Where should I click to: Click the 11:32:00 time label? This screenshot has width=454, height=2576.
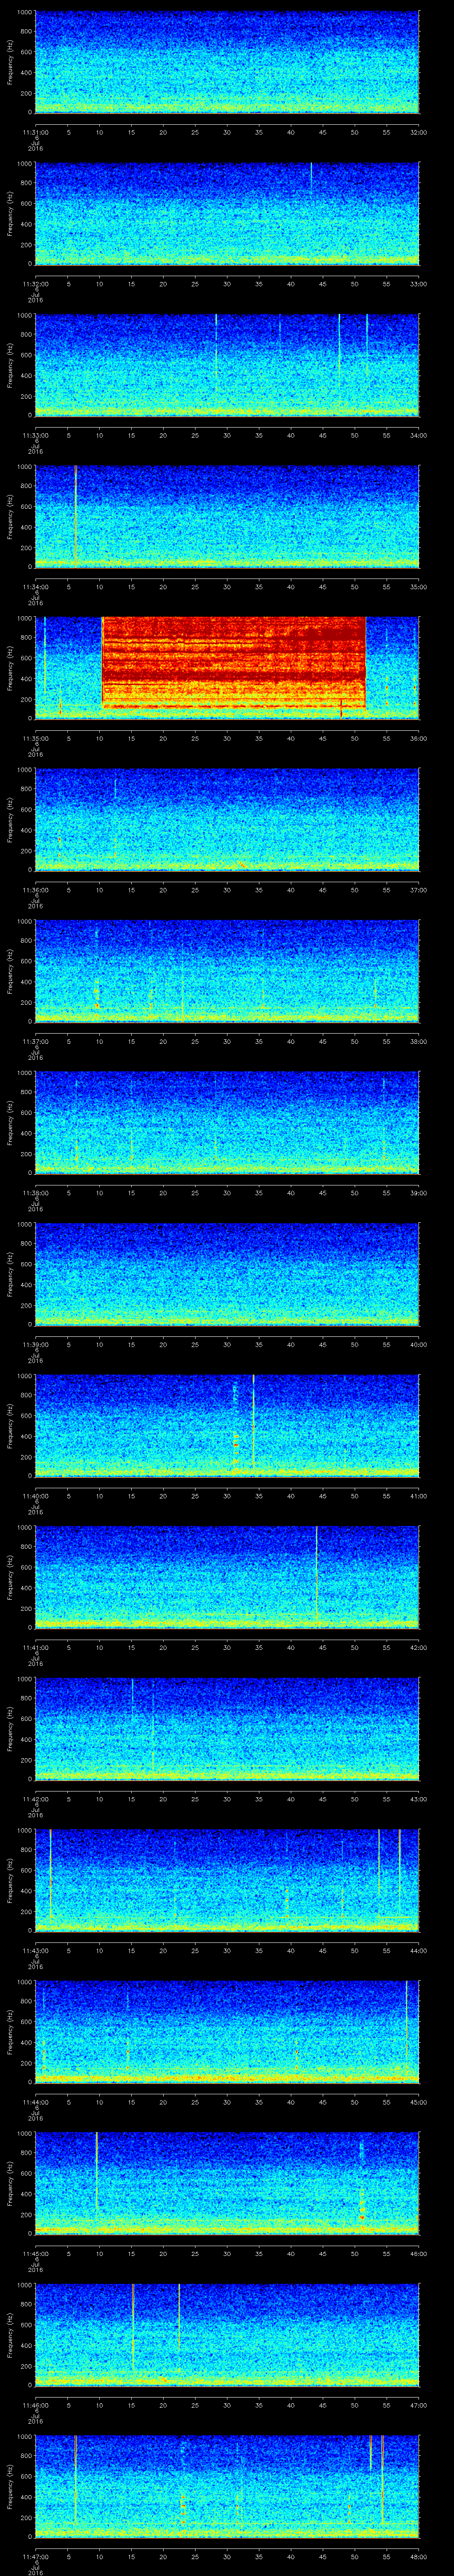coord(35,284)
